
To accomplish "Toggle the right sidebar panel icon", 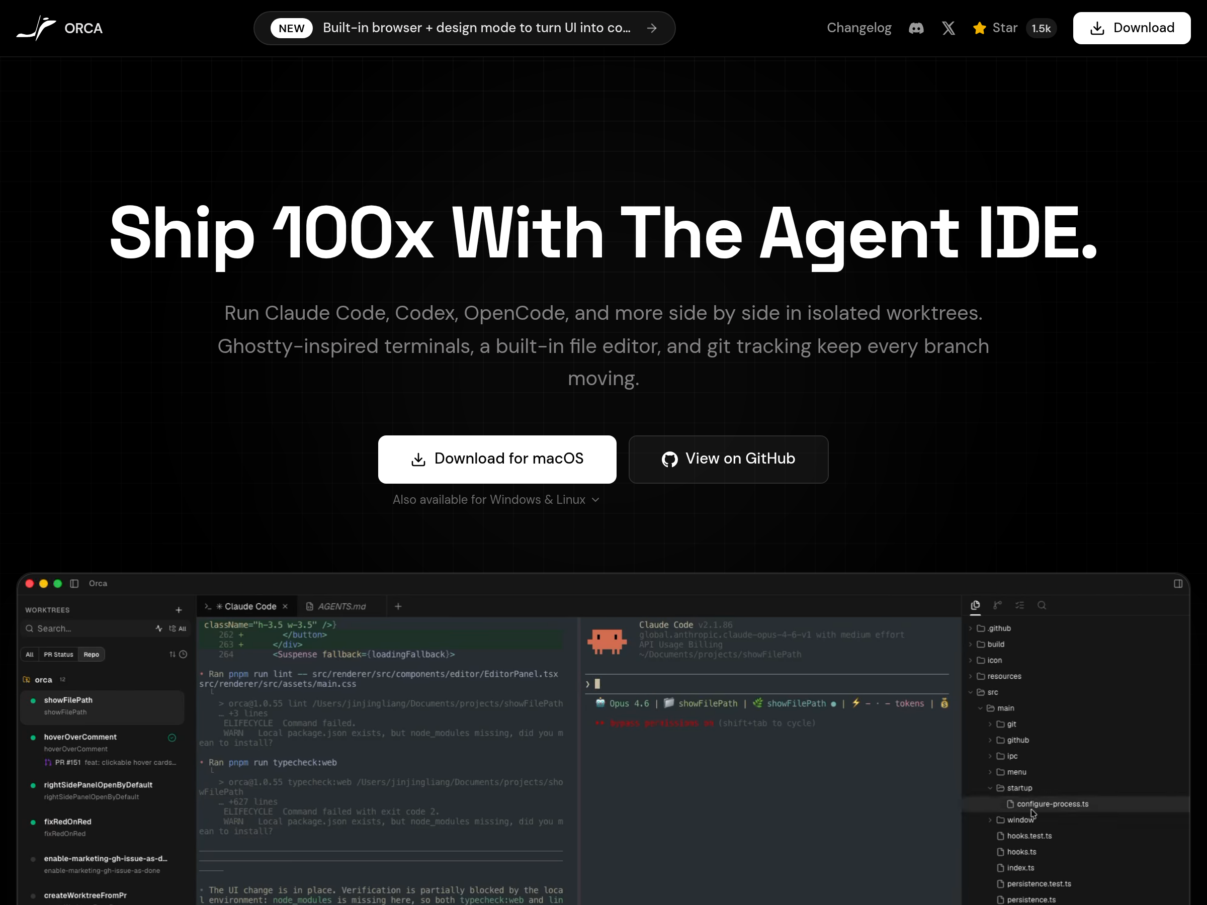I will (1177, 584).
